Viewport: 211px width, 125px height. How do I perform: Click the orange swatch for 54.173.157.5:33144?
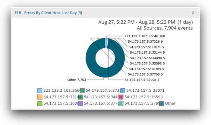tap(40, 97)
